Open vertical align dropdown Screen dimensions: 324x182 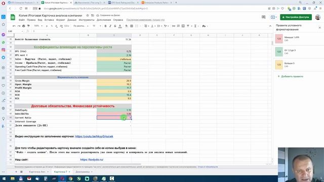153,26
